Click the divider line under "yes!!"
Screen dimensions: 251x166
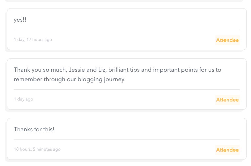[x=126, y=30]
